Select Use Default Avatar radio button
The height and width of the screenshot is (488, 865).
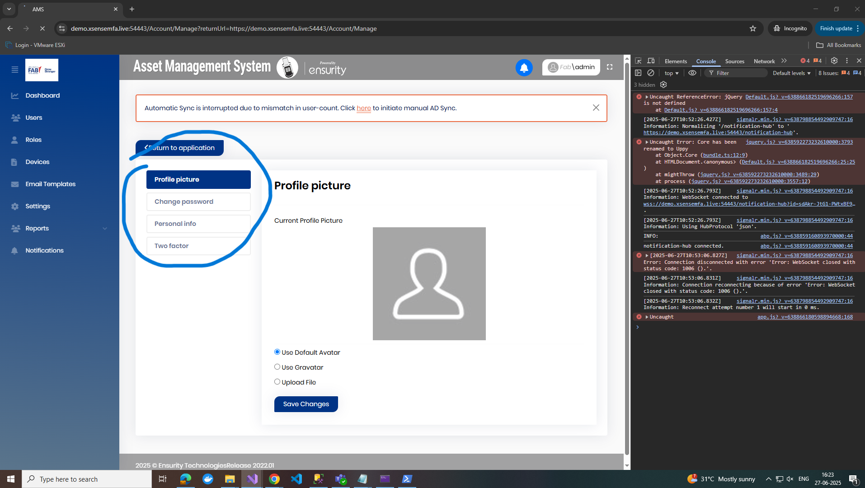coord(277,352)
